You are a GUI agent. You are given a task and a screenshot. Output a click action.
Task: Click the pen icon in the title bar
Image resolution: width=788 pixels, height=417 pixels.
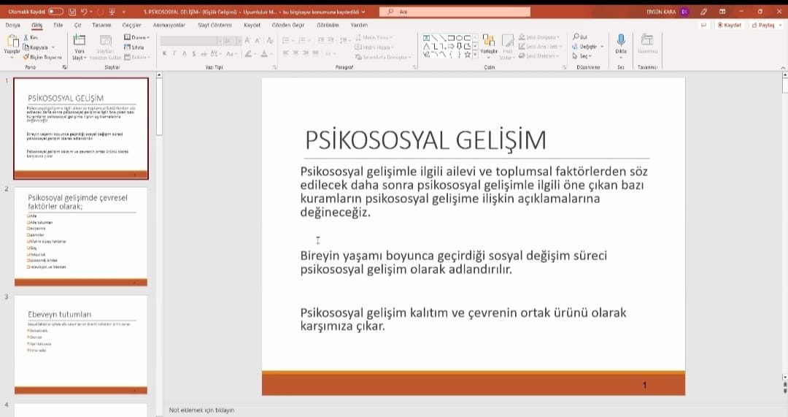click(x=703, y=11)
